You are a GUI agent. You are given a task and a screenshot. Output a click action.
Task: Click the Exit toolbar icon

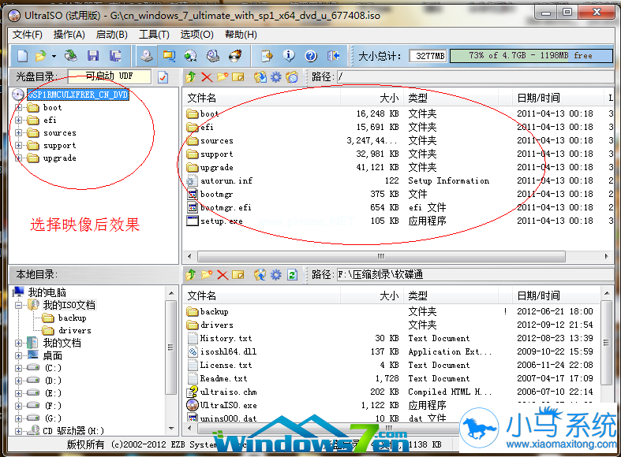pyautogui.click(x=334, y=56)
